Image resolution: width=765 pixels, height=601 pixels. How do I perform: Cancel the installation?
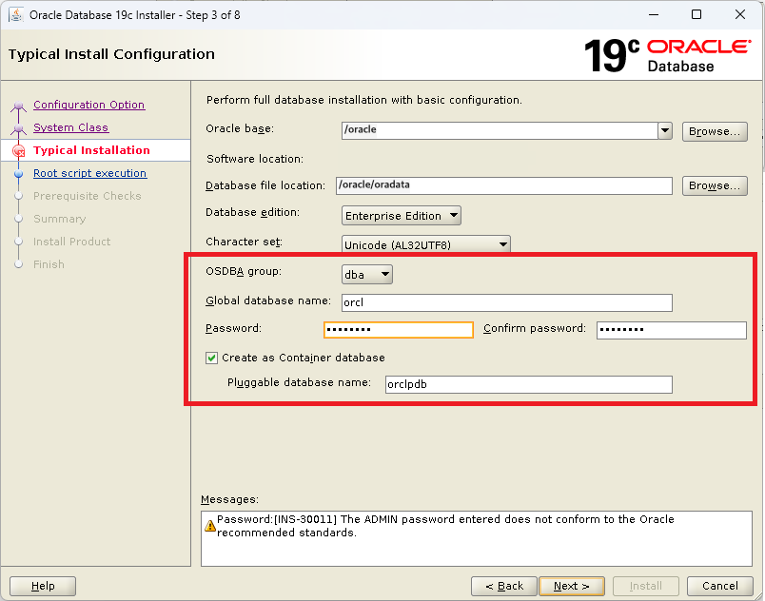pos(719,586)
